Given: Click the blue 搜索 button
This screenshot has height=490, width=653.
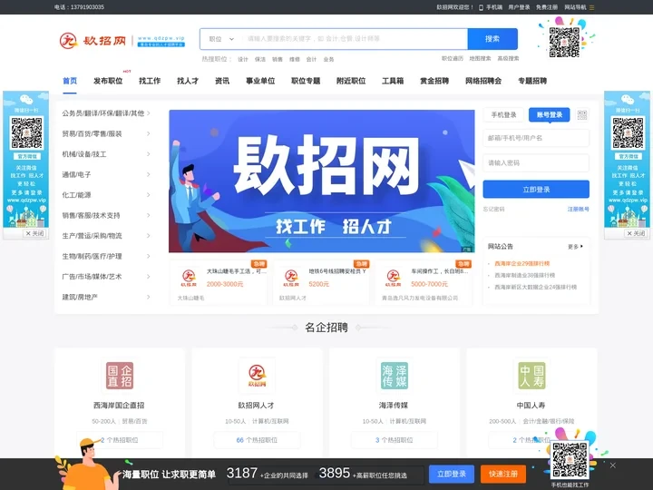Looking at the screenshot, I should [492, 39].
